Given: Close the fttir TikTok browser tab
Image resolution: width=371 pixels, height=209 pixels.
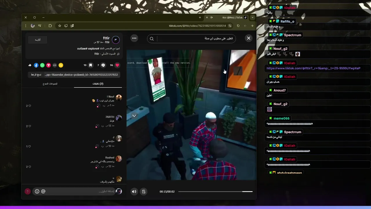Looking at the screenshot, I should pos(207,17).
